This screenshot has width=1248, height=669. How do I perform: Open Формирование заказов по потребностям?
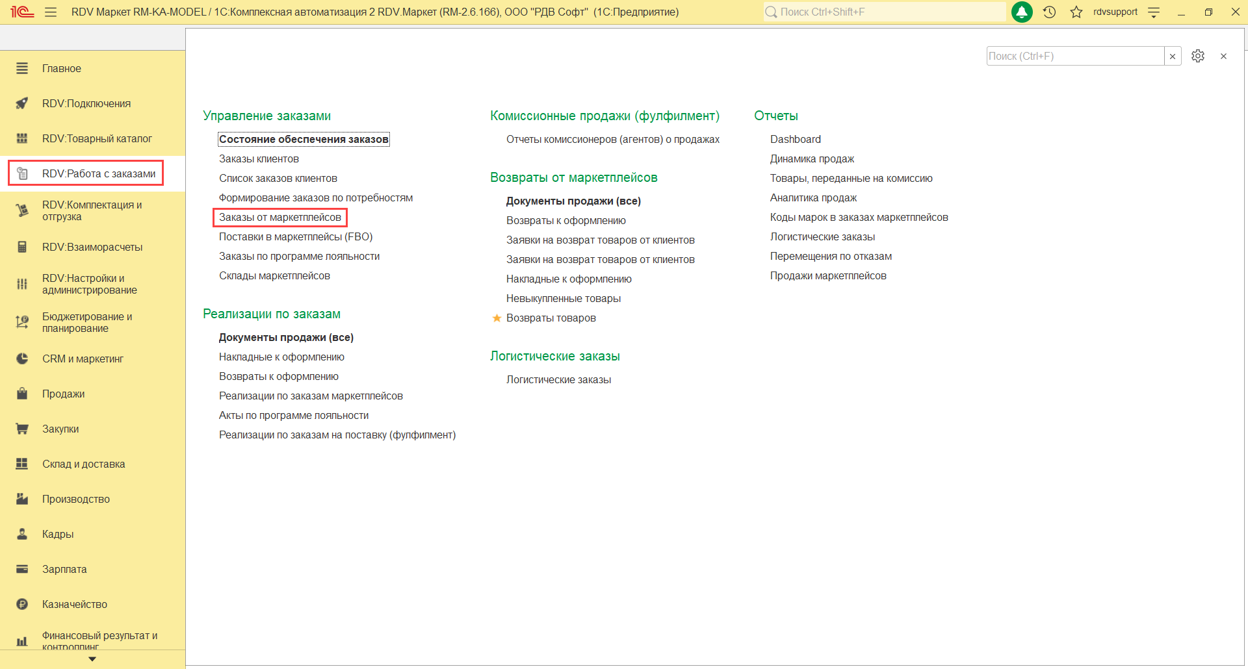pos(316,197)
